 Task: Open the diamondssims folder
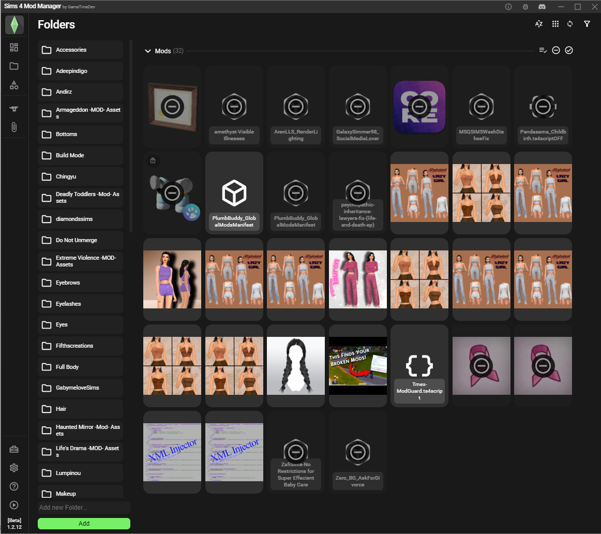tap(81, 219)
